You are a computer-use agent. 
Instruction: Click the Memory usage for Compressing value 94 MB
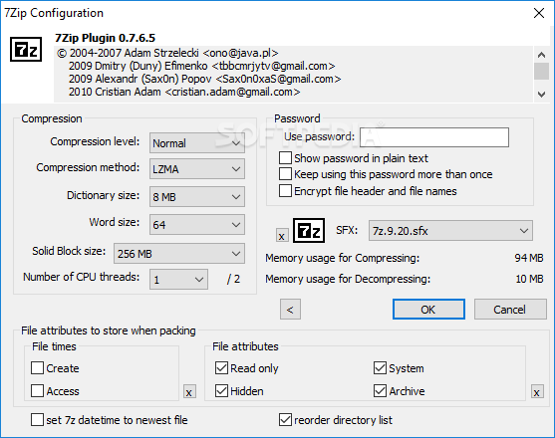click(x=529, y=258)
